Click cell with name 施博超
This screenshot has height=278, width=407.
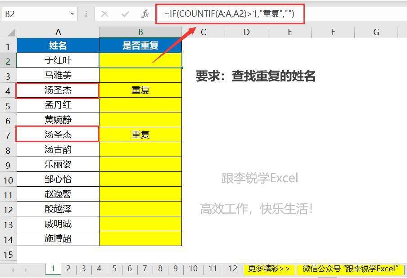coord(58,238)
